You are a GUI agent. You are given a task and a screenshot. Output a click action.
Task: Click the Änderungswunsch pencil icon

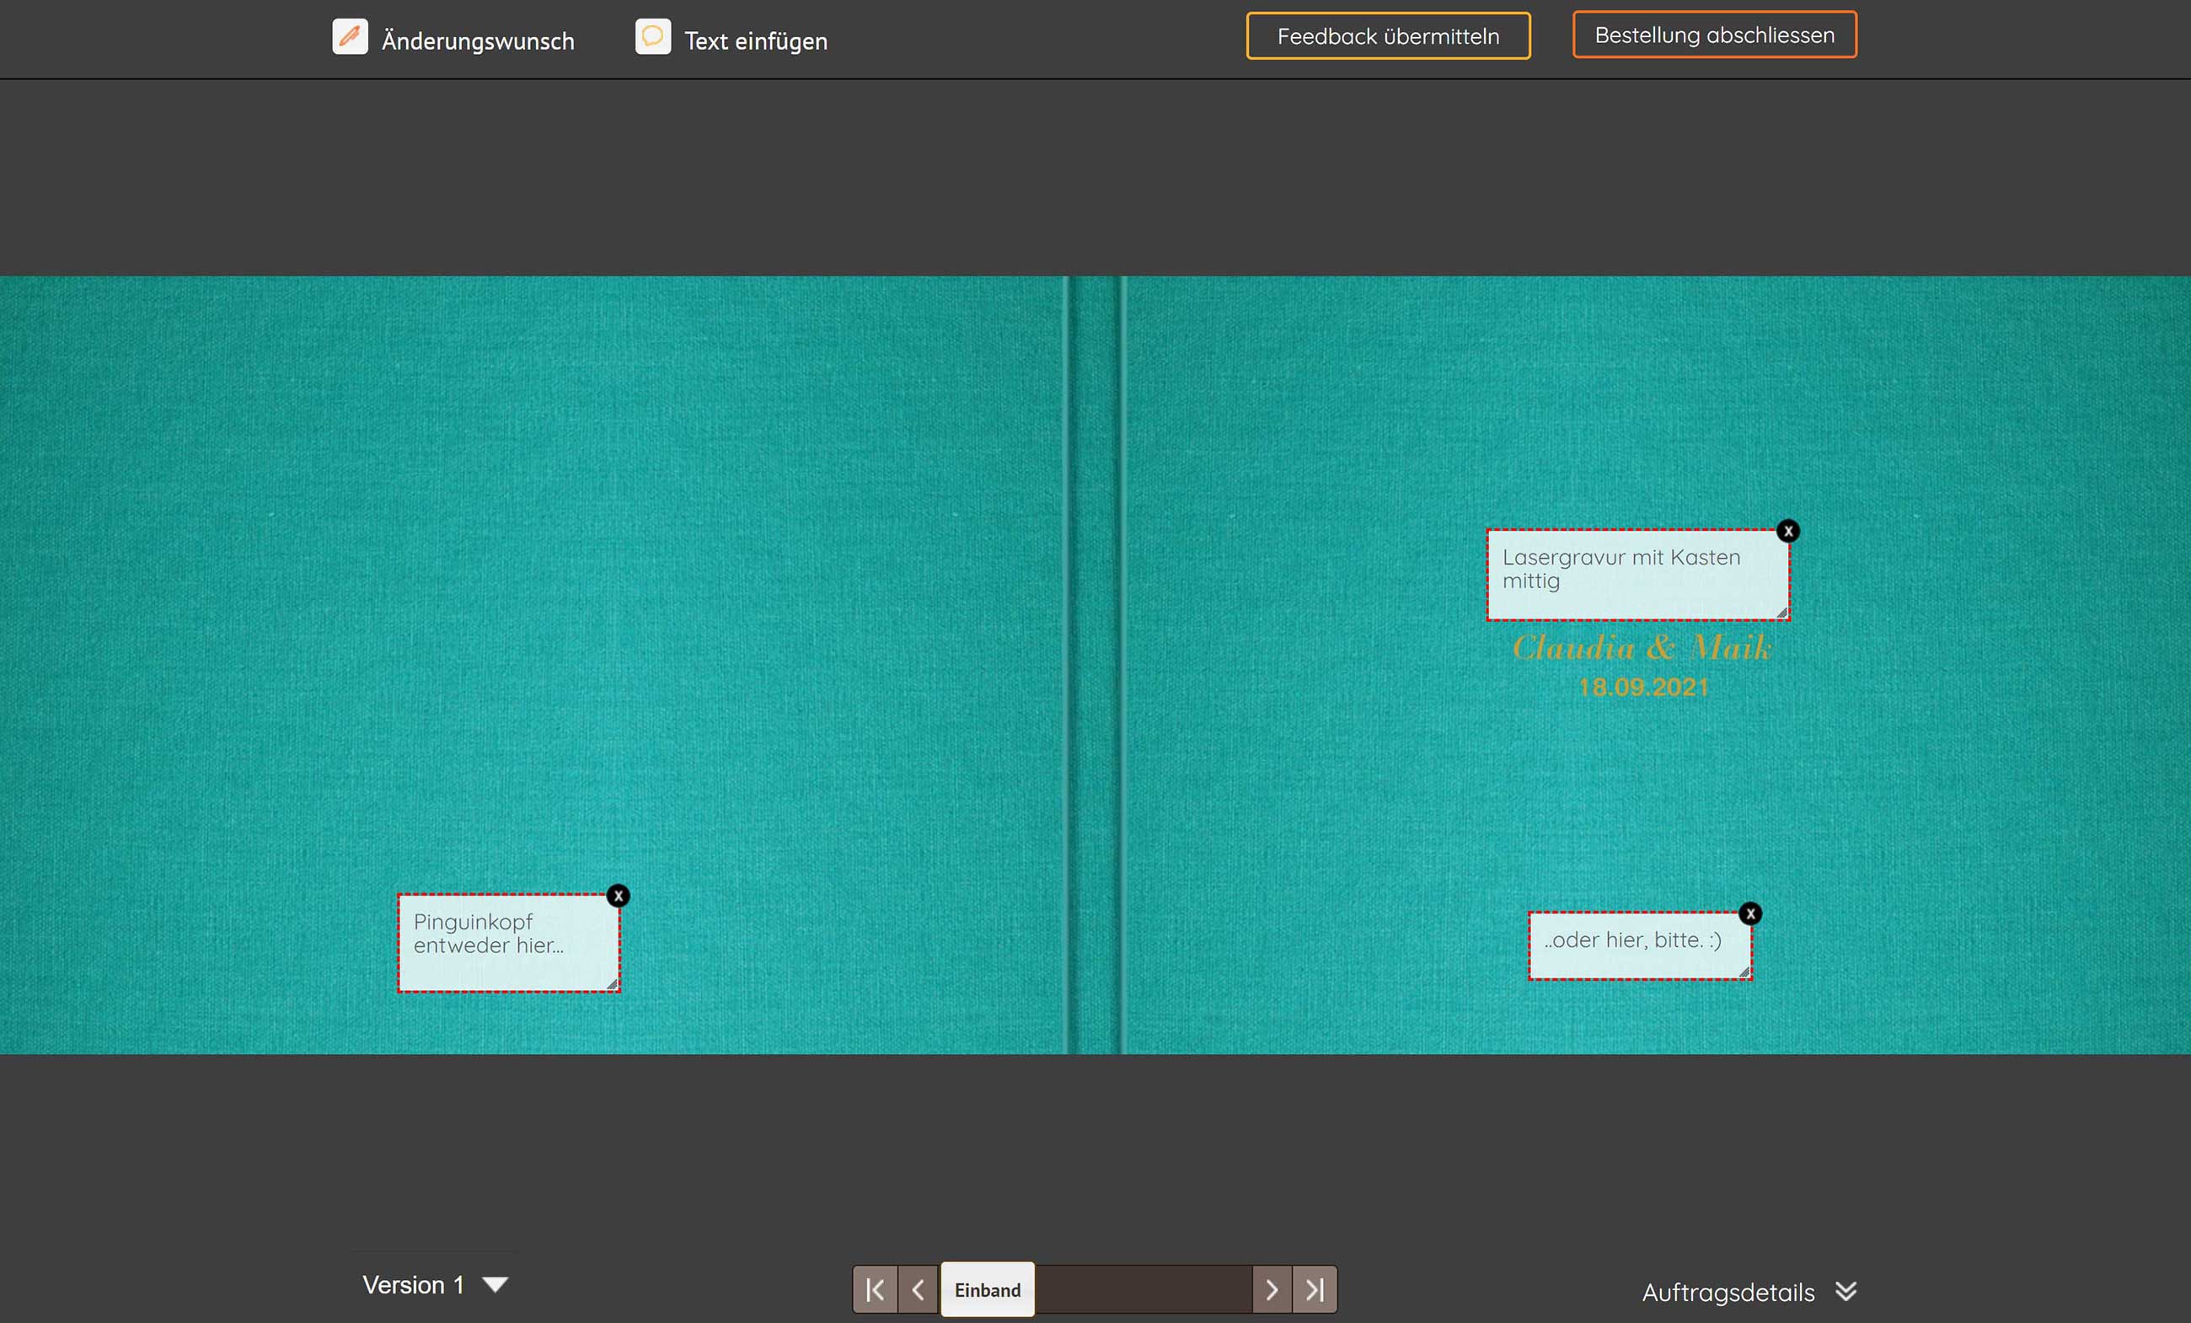coord(350,37)
